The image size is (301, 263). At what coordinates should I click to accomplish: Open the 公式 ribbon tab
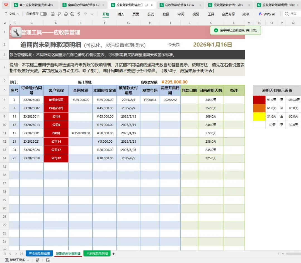(x=151, y=14)
